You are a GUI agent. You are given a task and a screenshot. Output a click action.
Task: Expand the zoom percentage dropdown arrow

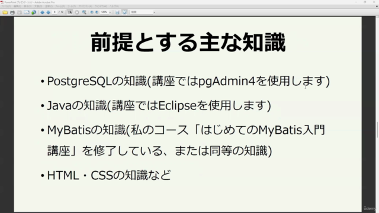(x=110, y=12)
